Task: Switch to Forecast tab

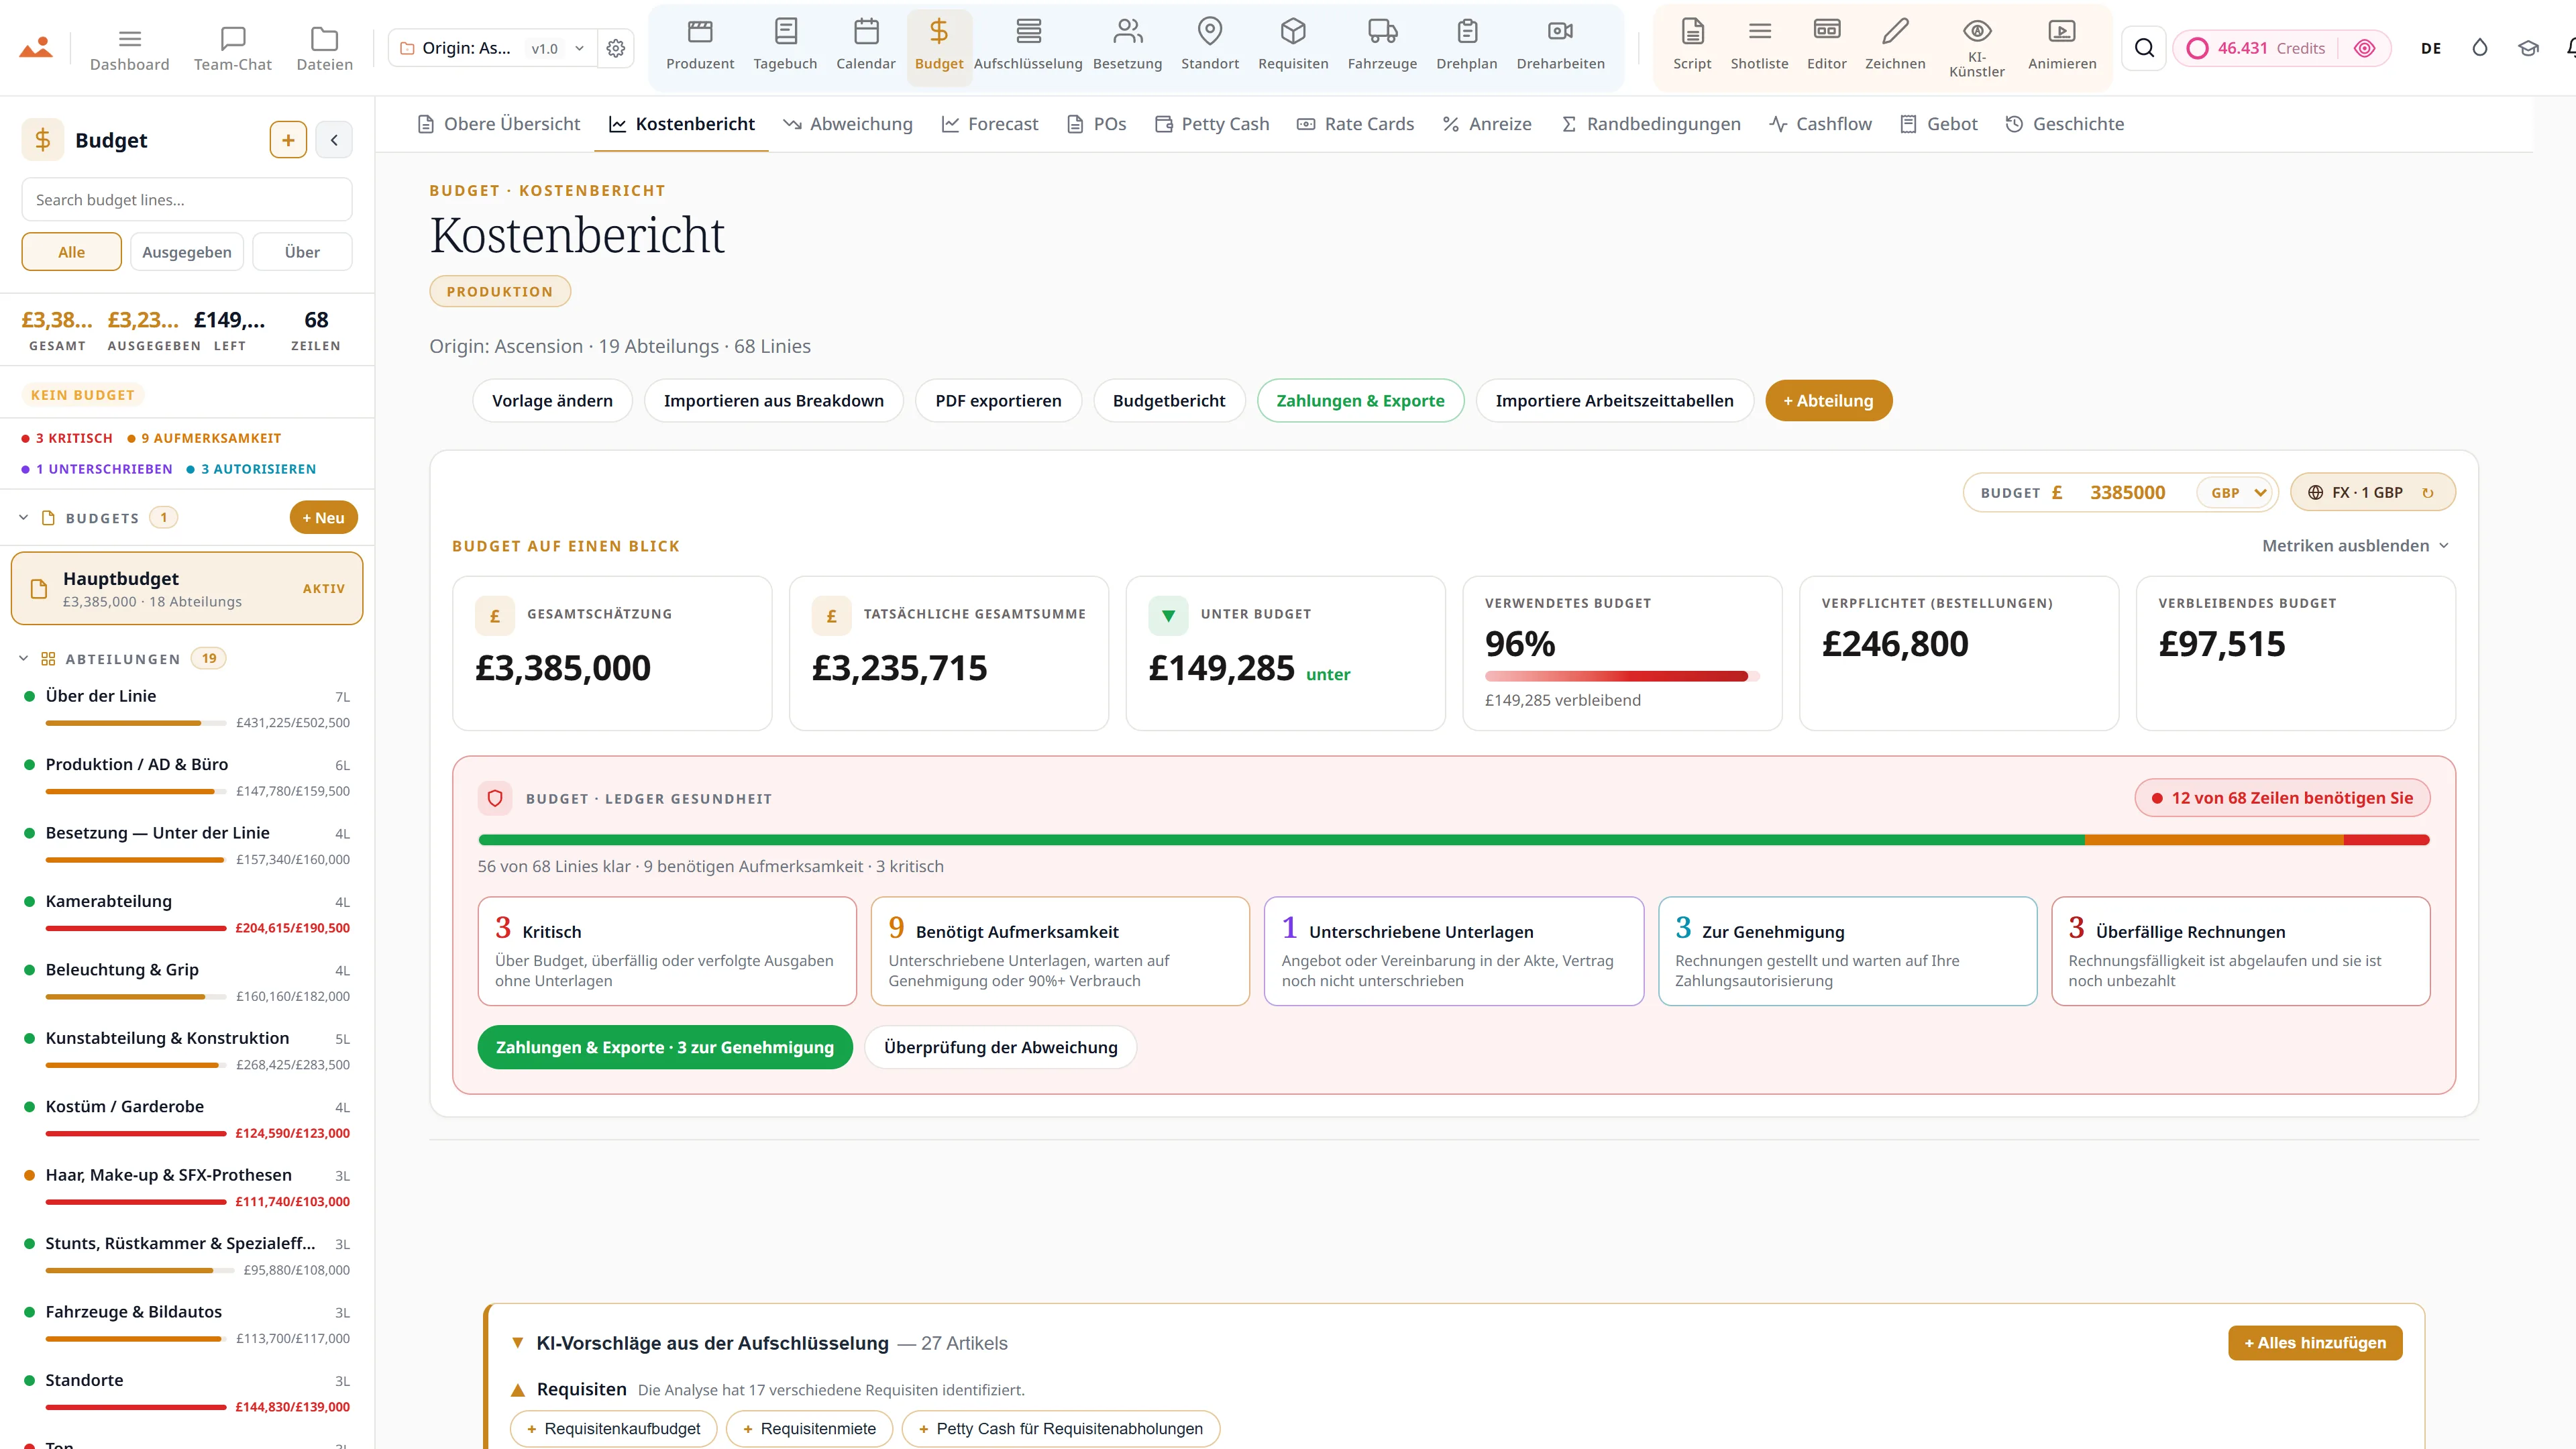Action: (x=990, y=124)
